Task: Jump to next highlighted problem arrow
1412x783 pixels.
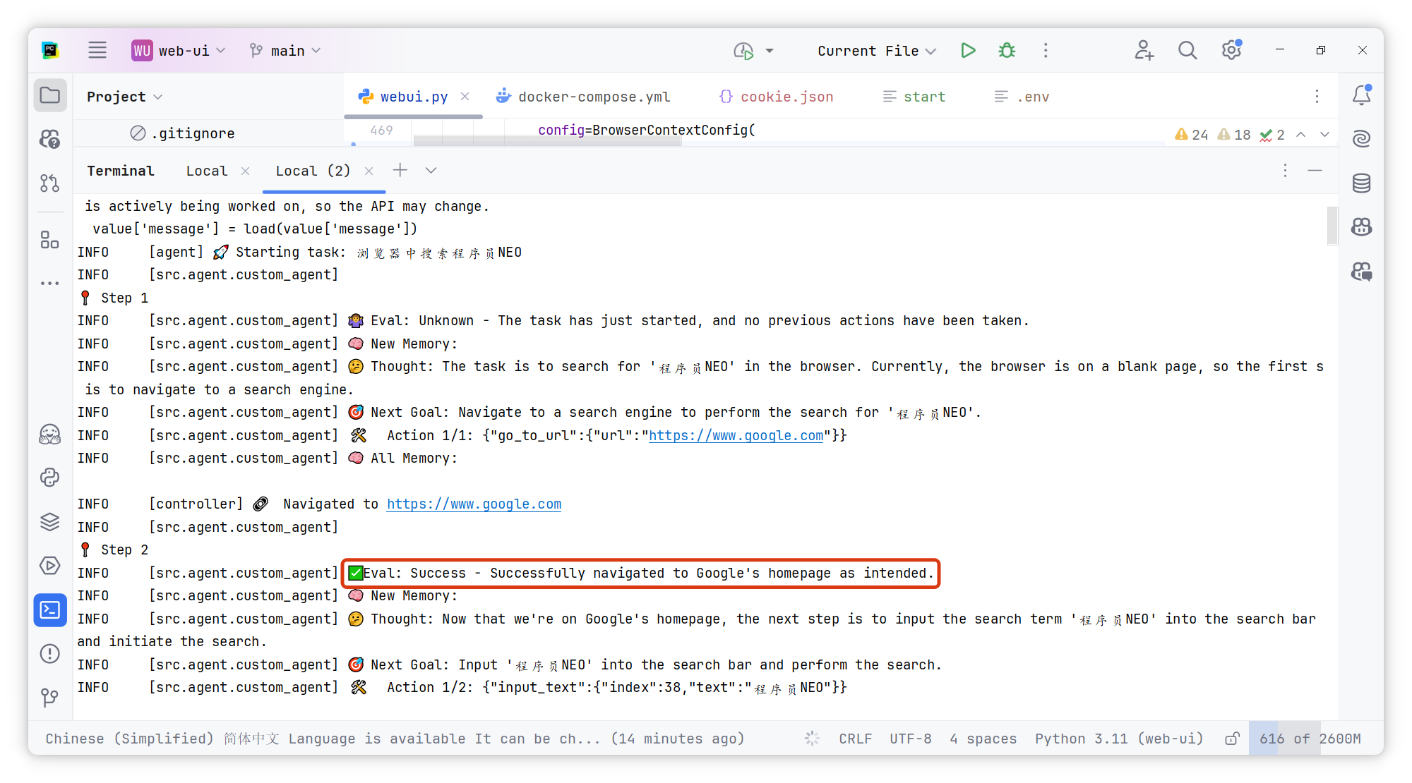Action: pyautogui.click(x=1324, y=134)
